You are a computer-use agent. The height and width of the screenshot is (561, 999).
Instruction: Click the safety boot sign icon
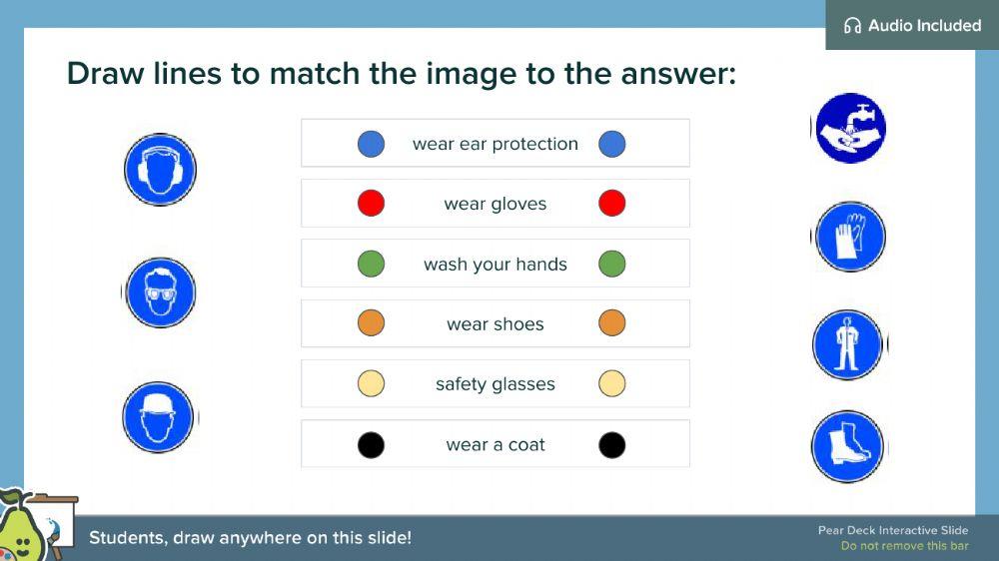point(848,446)
